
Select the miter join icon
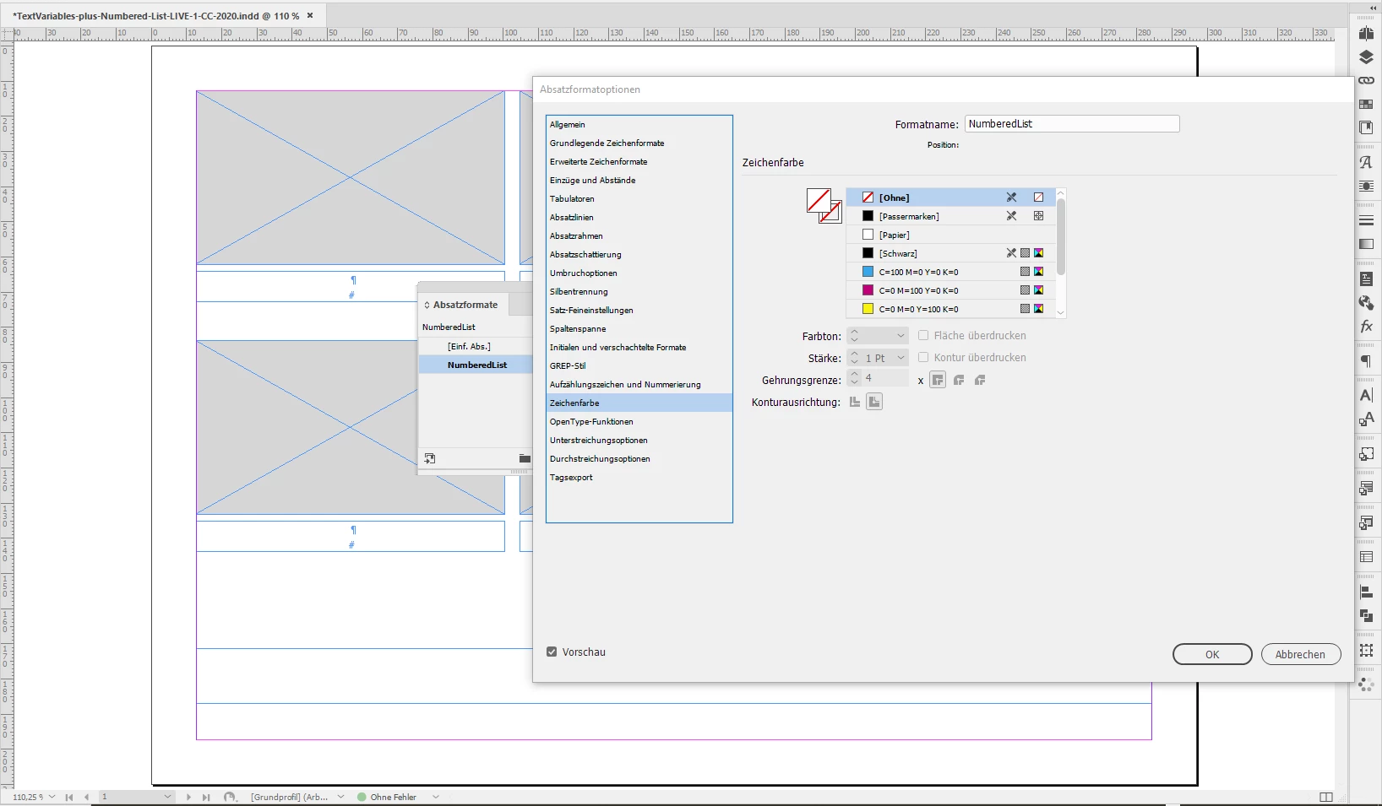[938, 380]
